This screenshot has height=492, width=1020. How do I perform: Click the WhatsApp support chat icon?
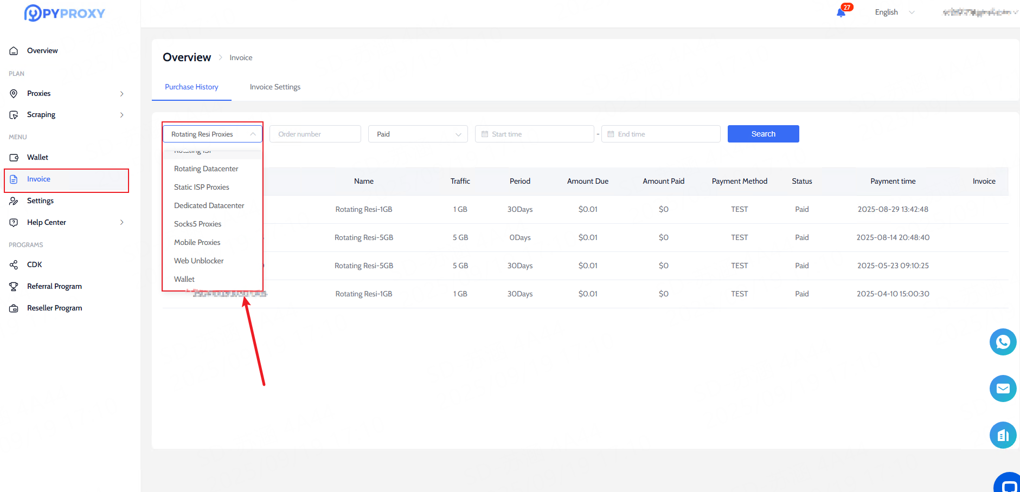[x=1003, y=342]
